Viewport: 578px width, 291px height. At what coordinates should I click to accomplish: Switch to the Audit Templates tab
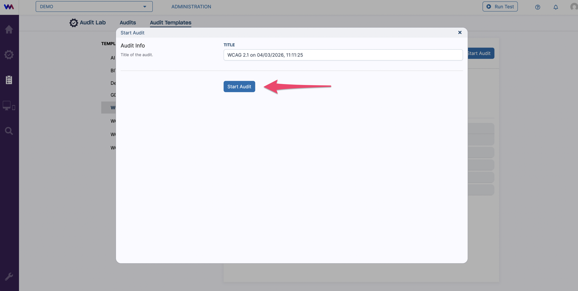point(171,23)
